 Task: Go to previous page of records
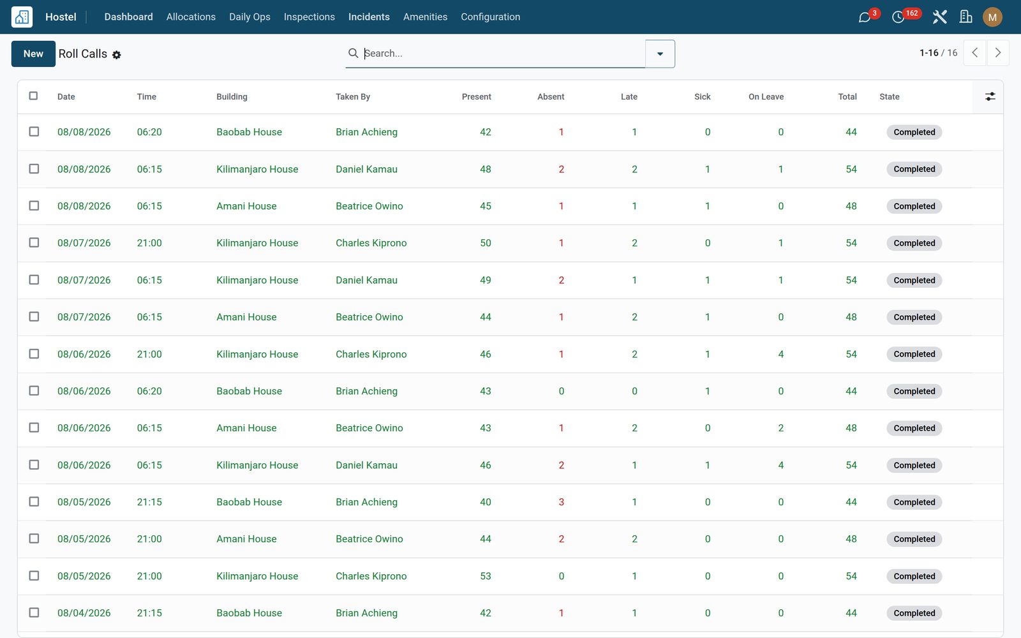[x=975, y=53]
